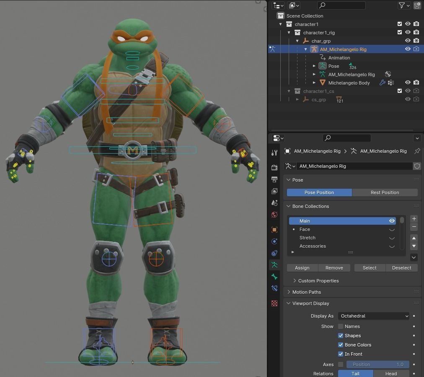Viewport: 424px width, 377px height.
Task: Expand the Pose row in Outliner
Action: 314,66
